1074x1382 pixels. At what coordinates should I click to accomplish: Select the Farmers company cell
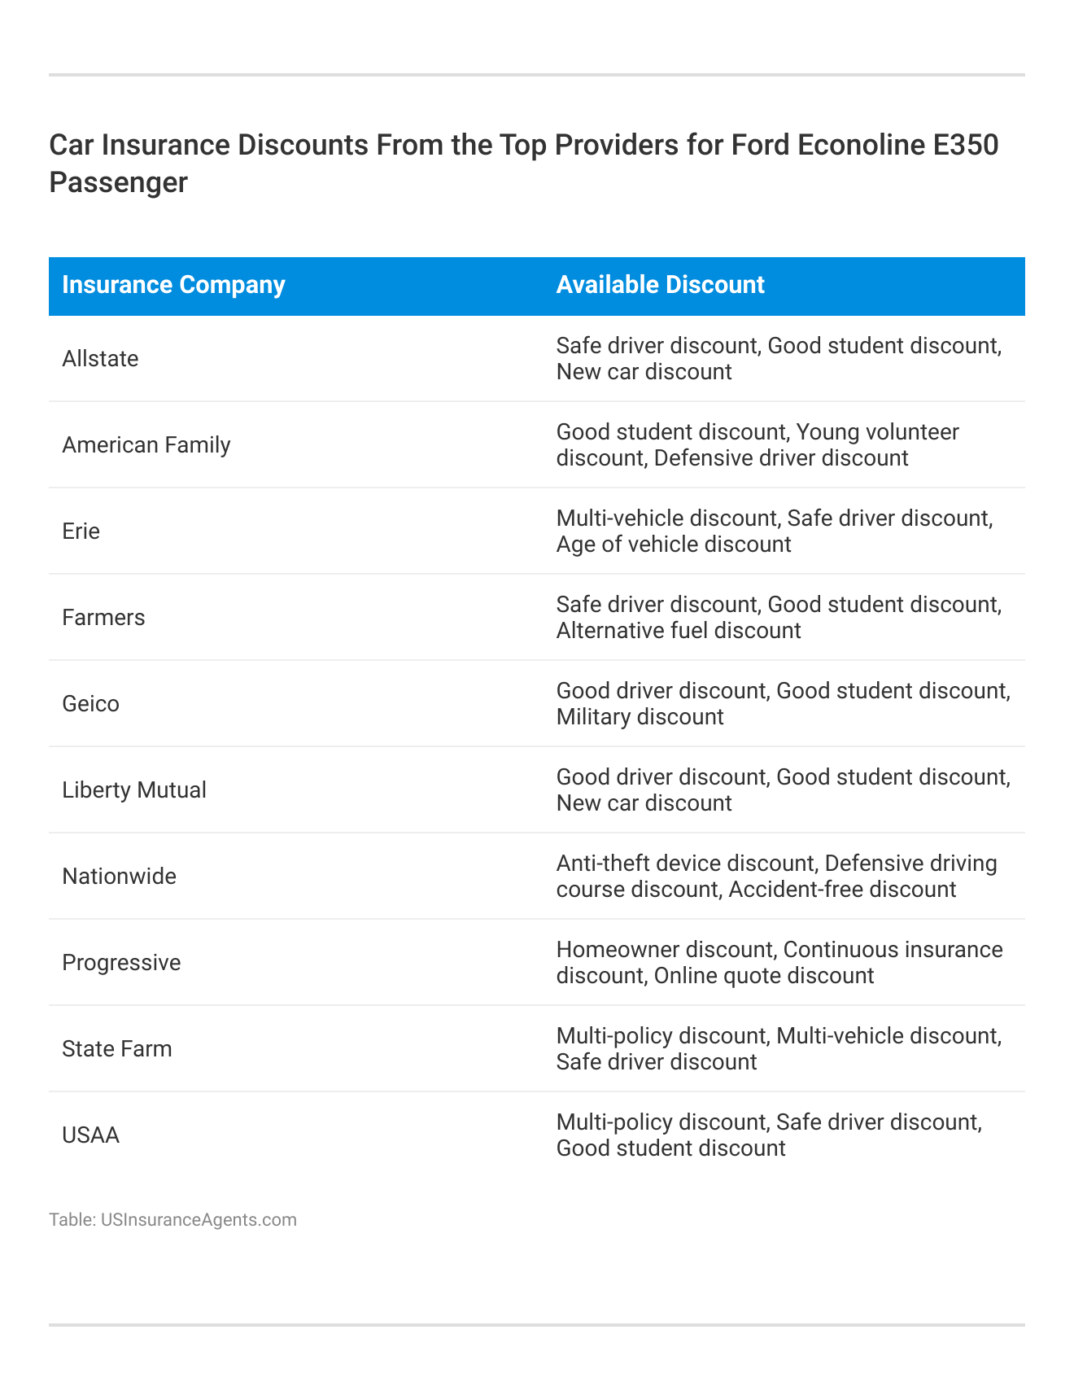[103, 618]
